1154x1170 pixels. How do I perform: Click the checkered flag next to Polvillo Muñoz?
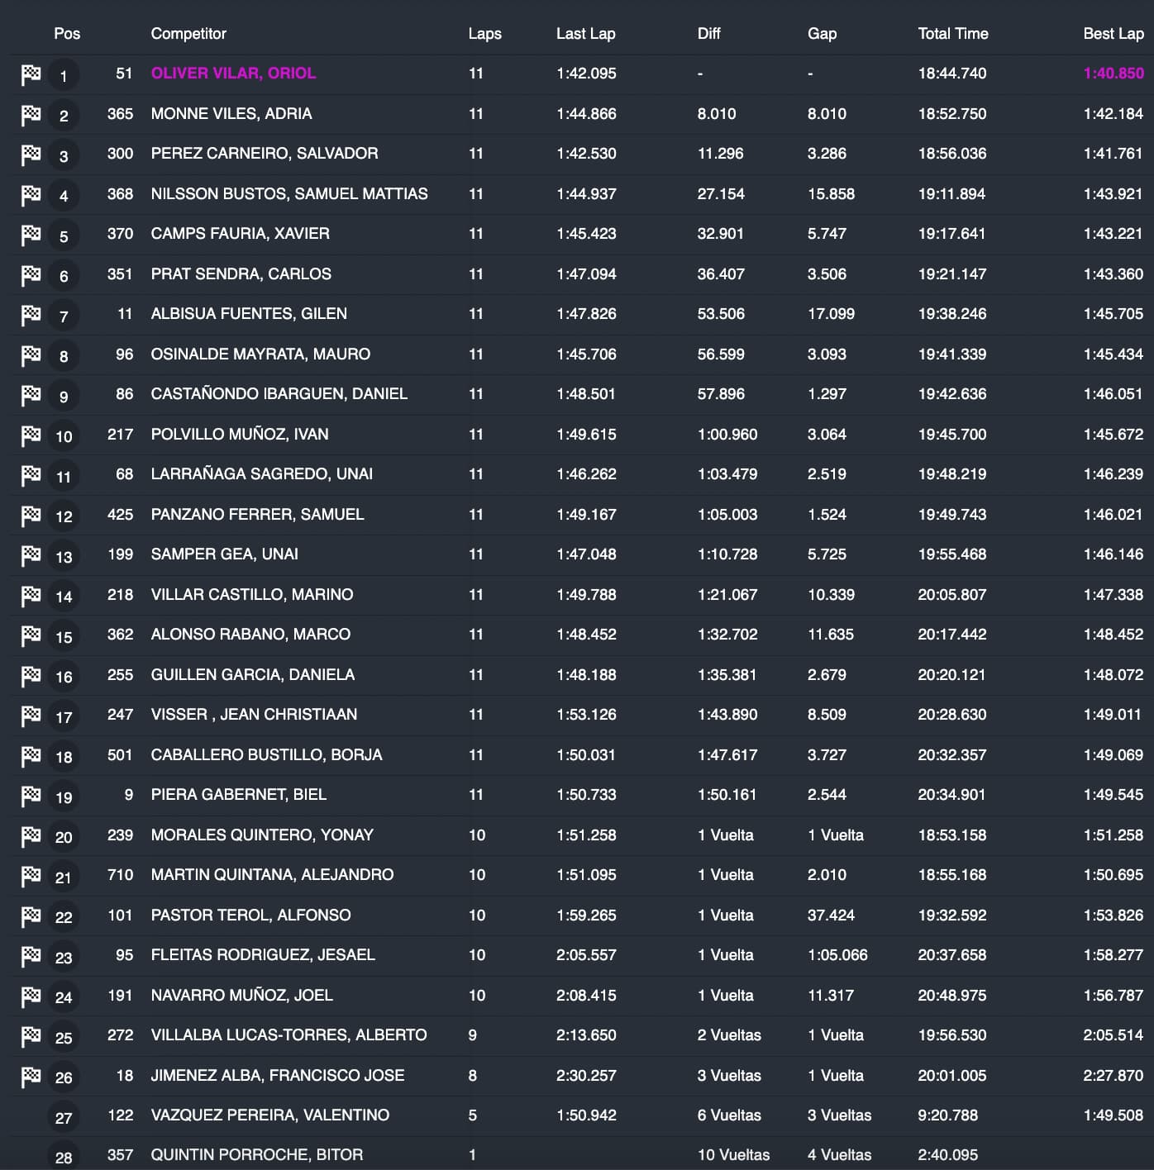(x=31, y=435)
